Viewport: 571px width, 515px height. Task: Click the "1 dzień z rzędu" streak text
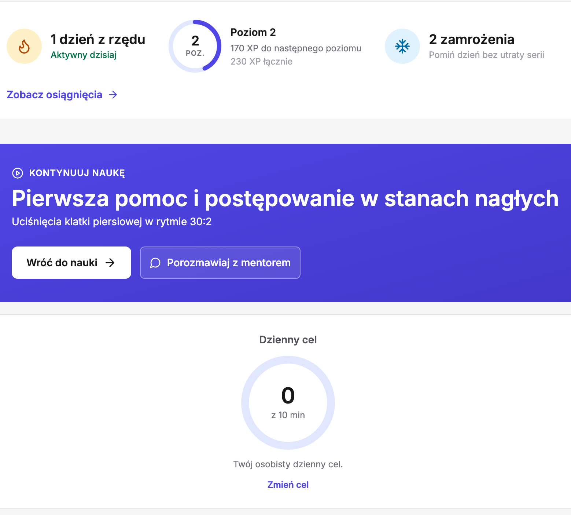point(98,39)
